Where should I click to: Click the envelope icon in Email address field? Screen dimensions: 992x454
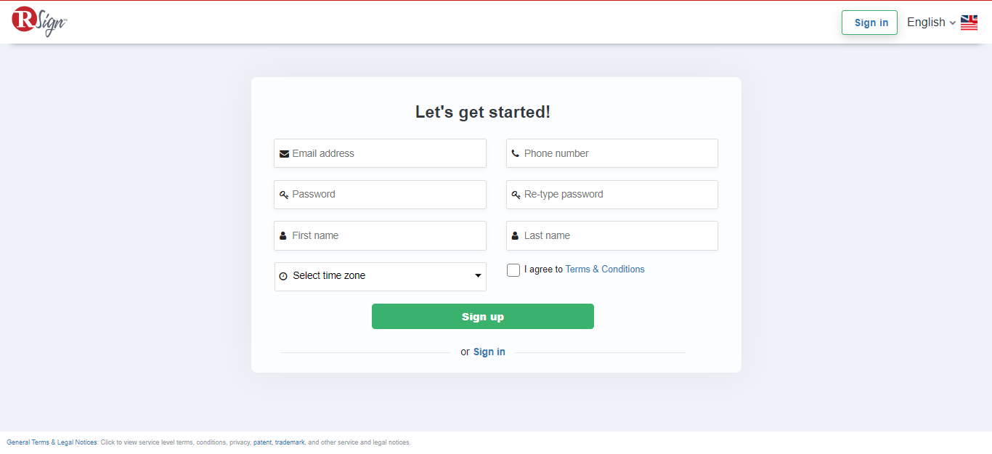(x=285, y=153)
